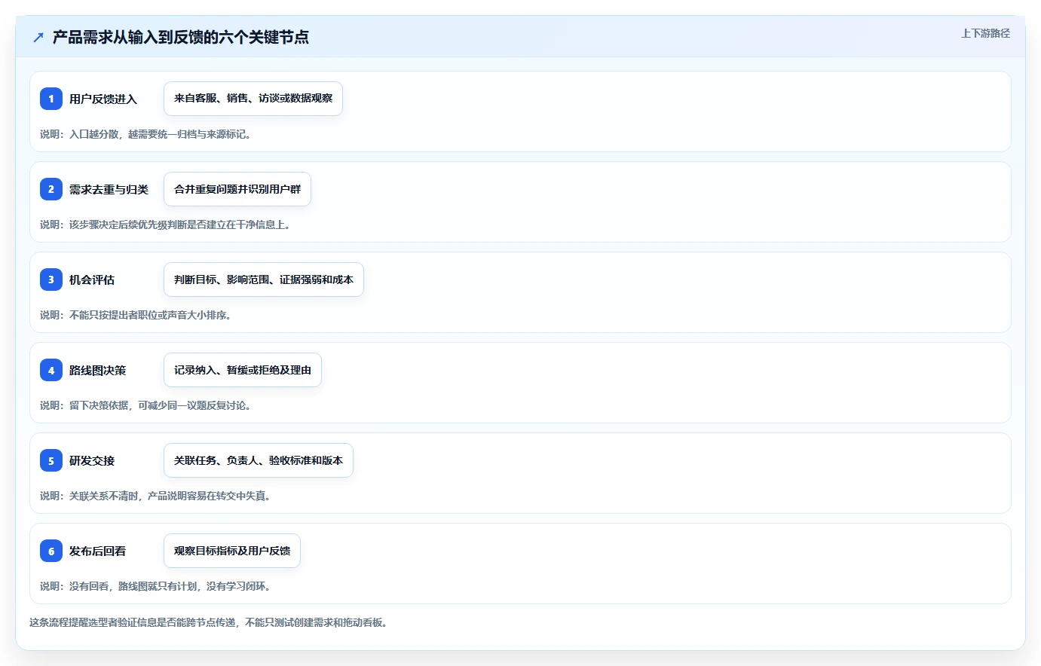Click the step 5 number badge
This screenshot has width=1041, height=666.
(51, 460)
